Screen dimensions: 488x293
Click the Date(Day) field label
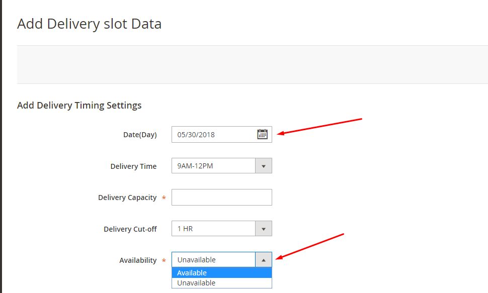pyautogui.click(x=140, y=135)
